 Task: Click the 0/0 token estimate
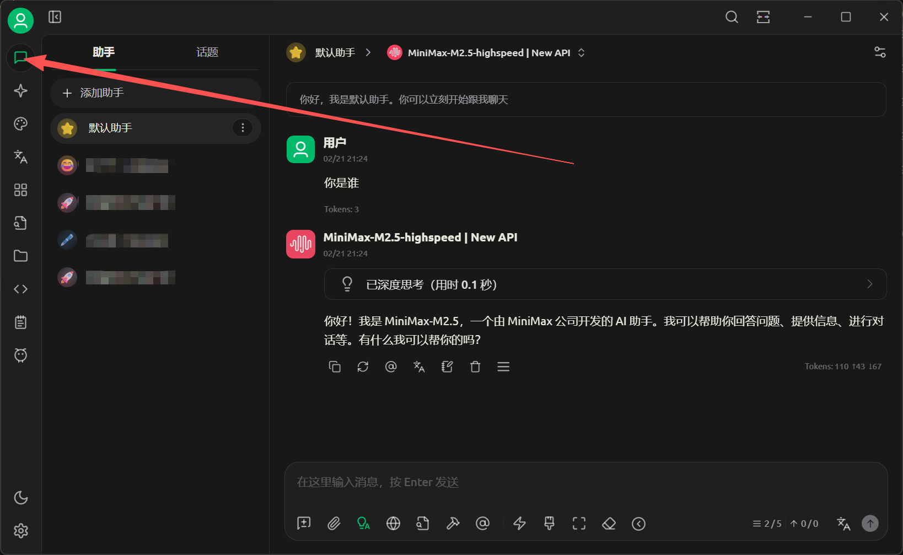(804, 524)
